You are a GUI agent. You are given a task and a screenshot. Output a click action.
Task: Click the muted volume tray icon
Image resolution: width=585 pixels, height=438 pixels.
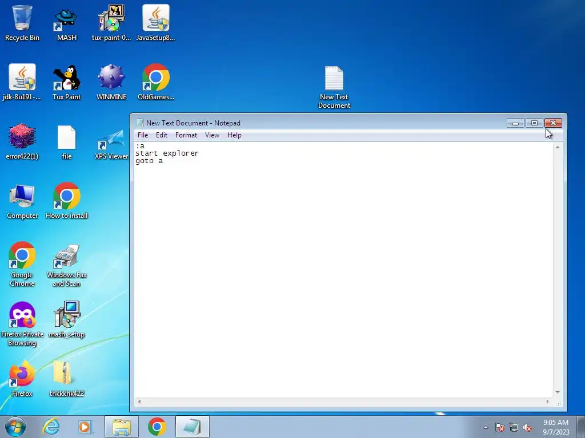pyautogui.click(x=527, y=428)
